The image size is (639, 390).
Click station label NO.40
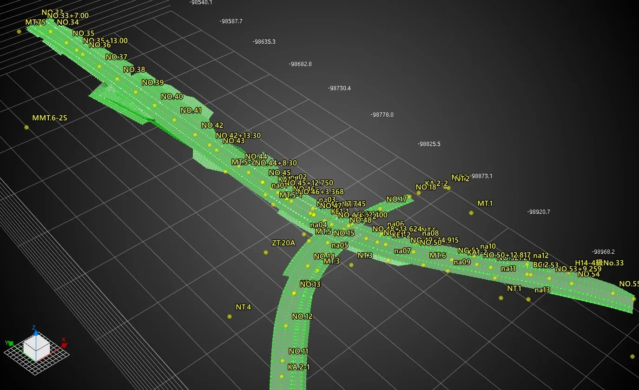[172, 97]
